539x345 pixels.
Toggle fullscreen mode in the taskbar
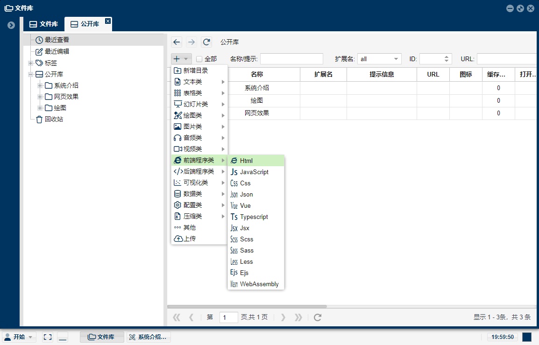pos(47,337)
